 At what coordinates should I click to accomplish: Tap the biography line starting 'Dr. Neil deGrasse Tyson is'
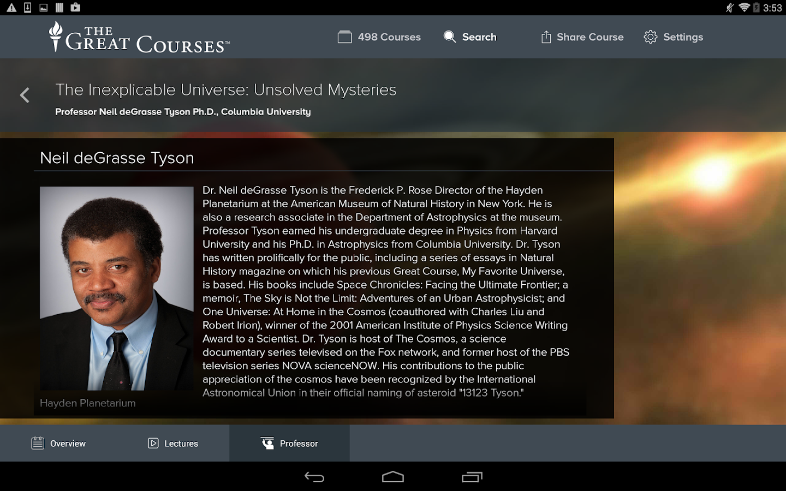pos(373,190)
